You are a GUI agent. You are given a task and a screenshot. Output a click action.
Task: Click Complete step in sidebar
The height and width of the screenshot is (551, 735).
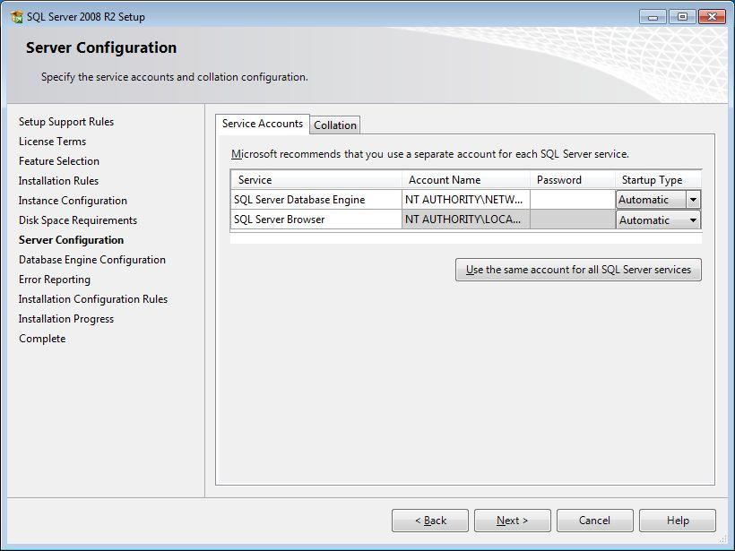[x=42, y=339]
